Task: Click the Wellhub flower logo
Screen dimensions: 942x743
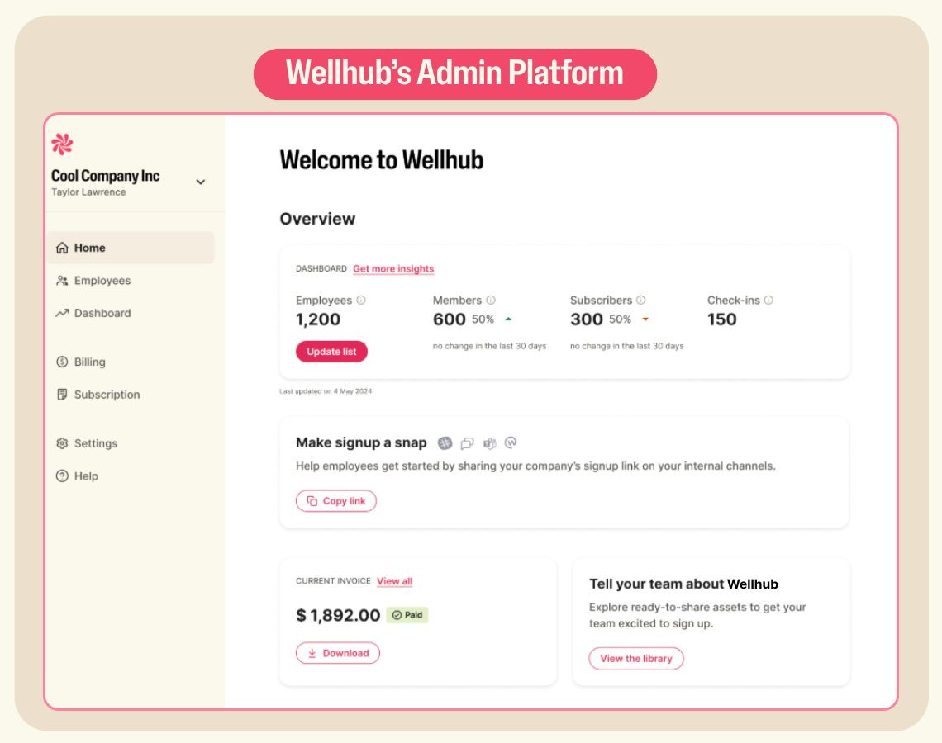Action: click(x=63, y=144)
